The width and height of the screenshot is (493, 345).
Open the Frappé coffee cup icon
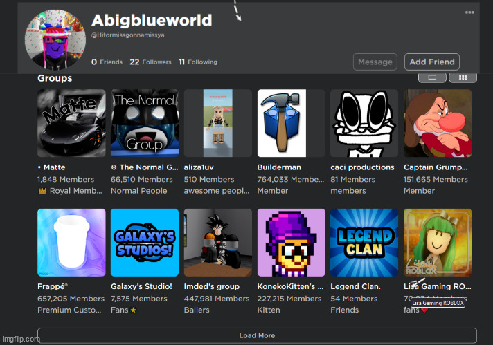point(71,243)
